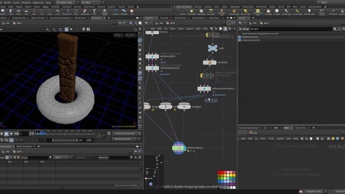Select the Tube shelf tool
This screenshot has height=194, width=345.
[11, 12]
